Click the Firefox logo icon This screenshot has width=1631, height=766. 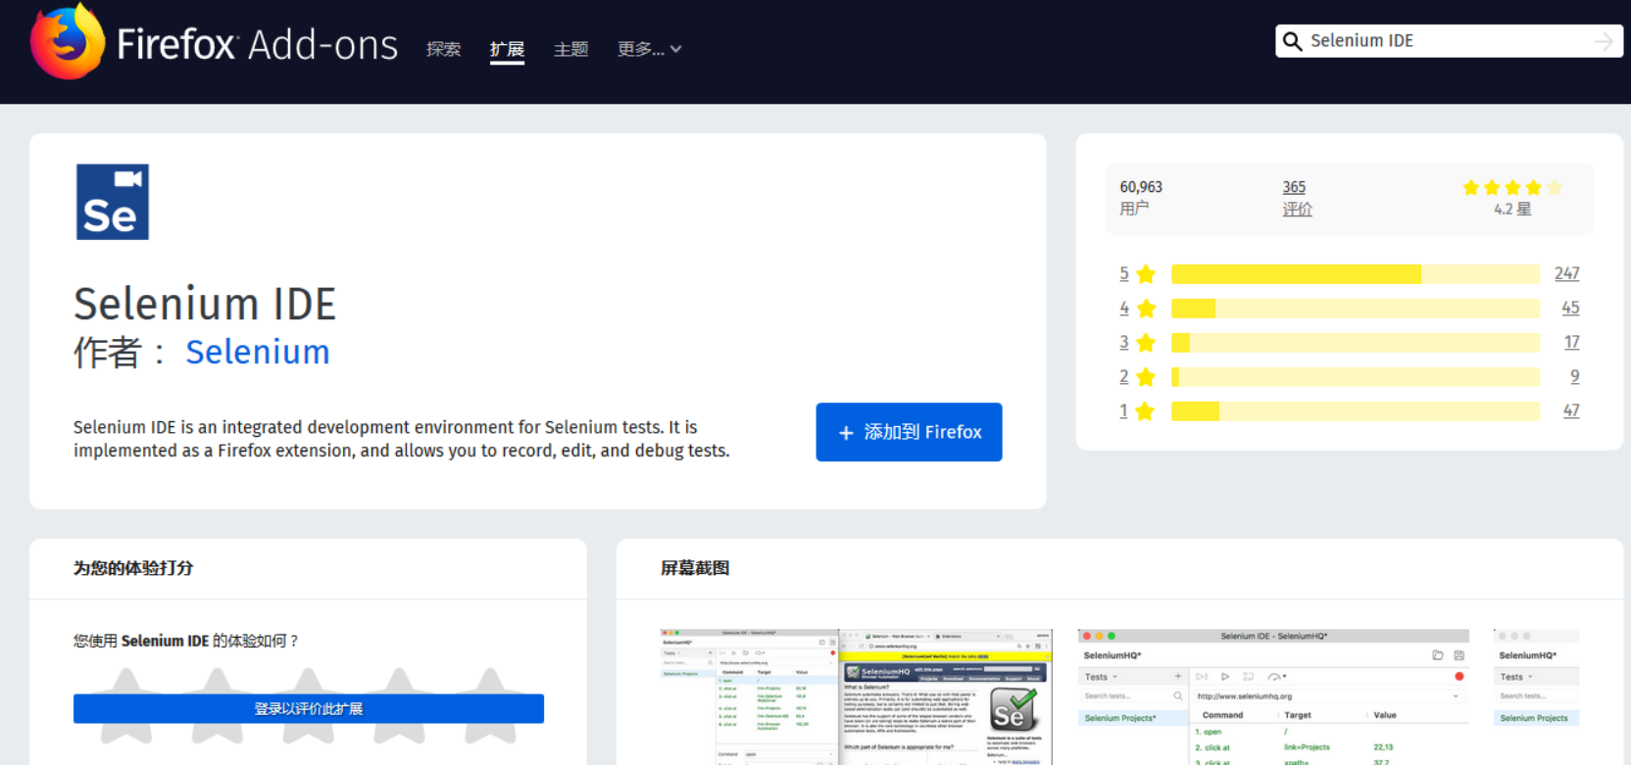67,40
